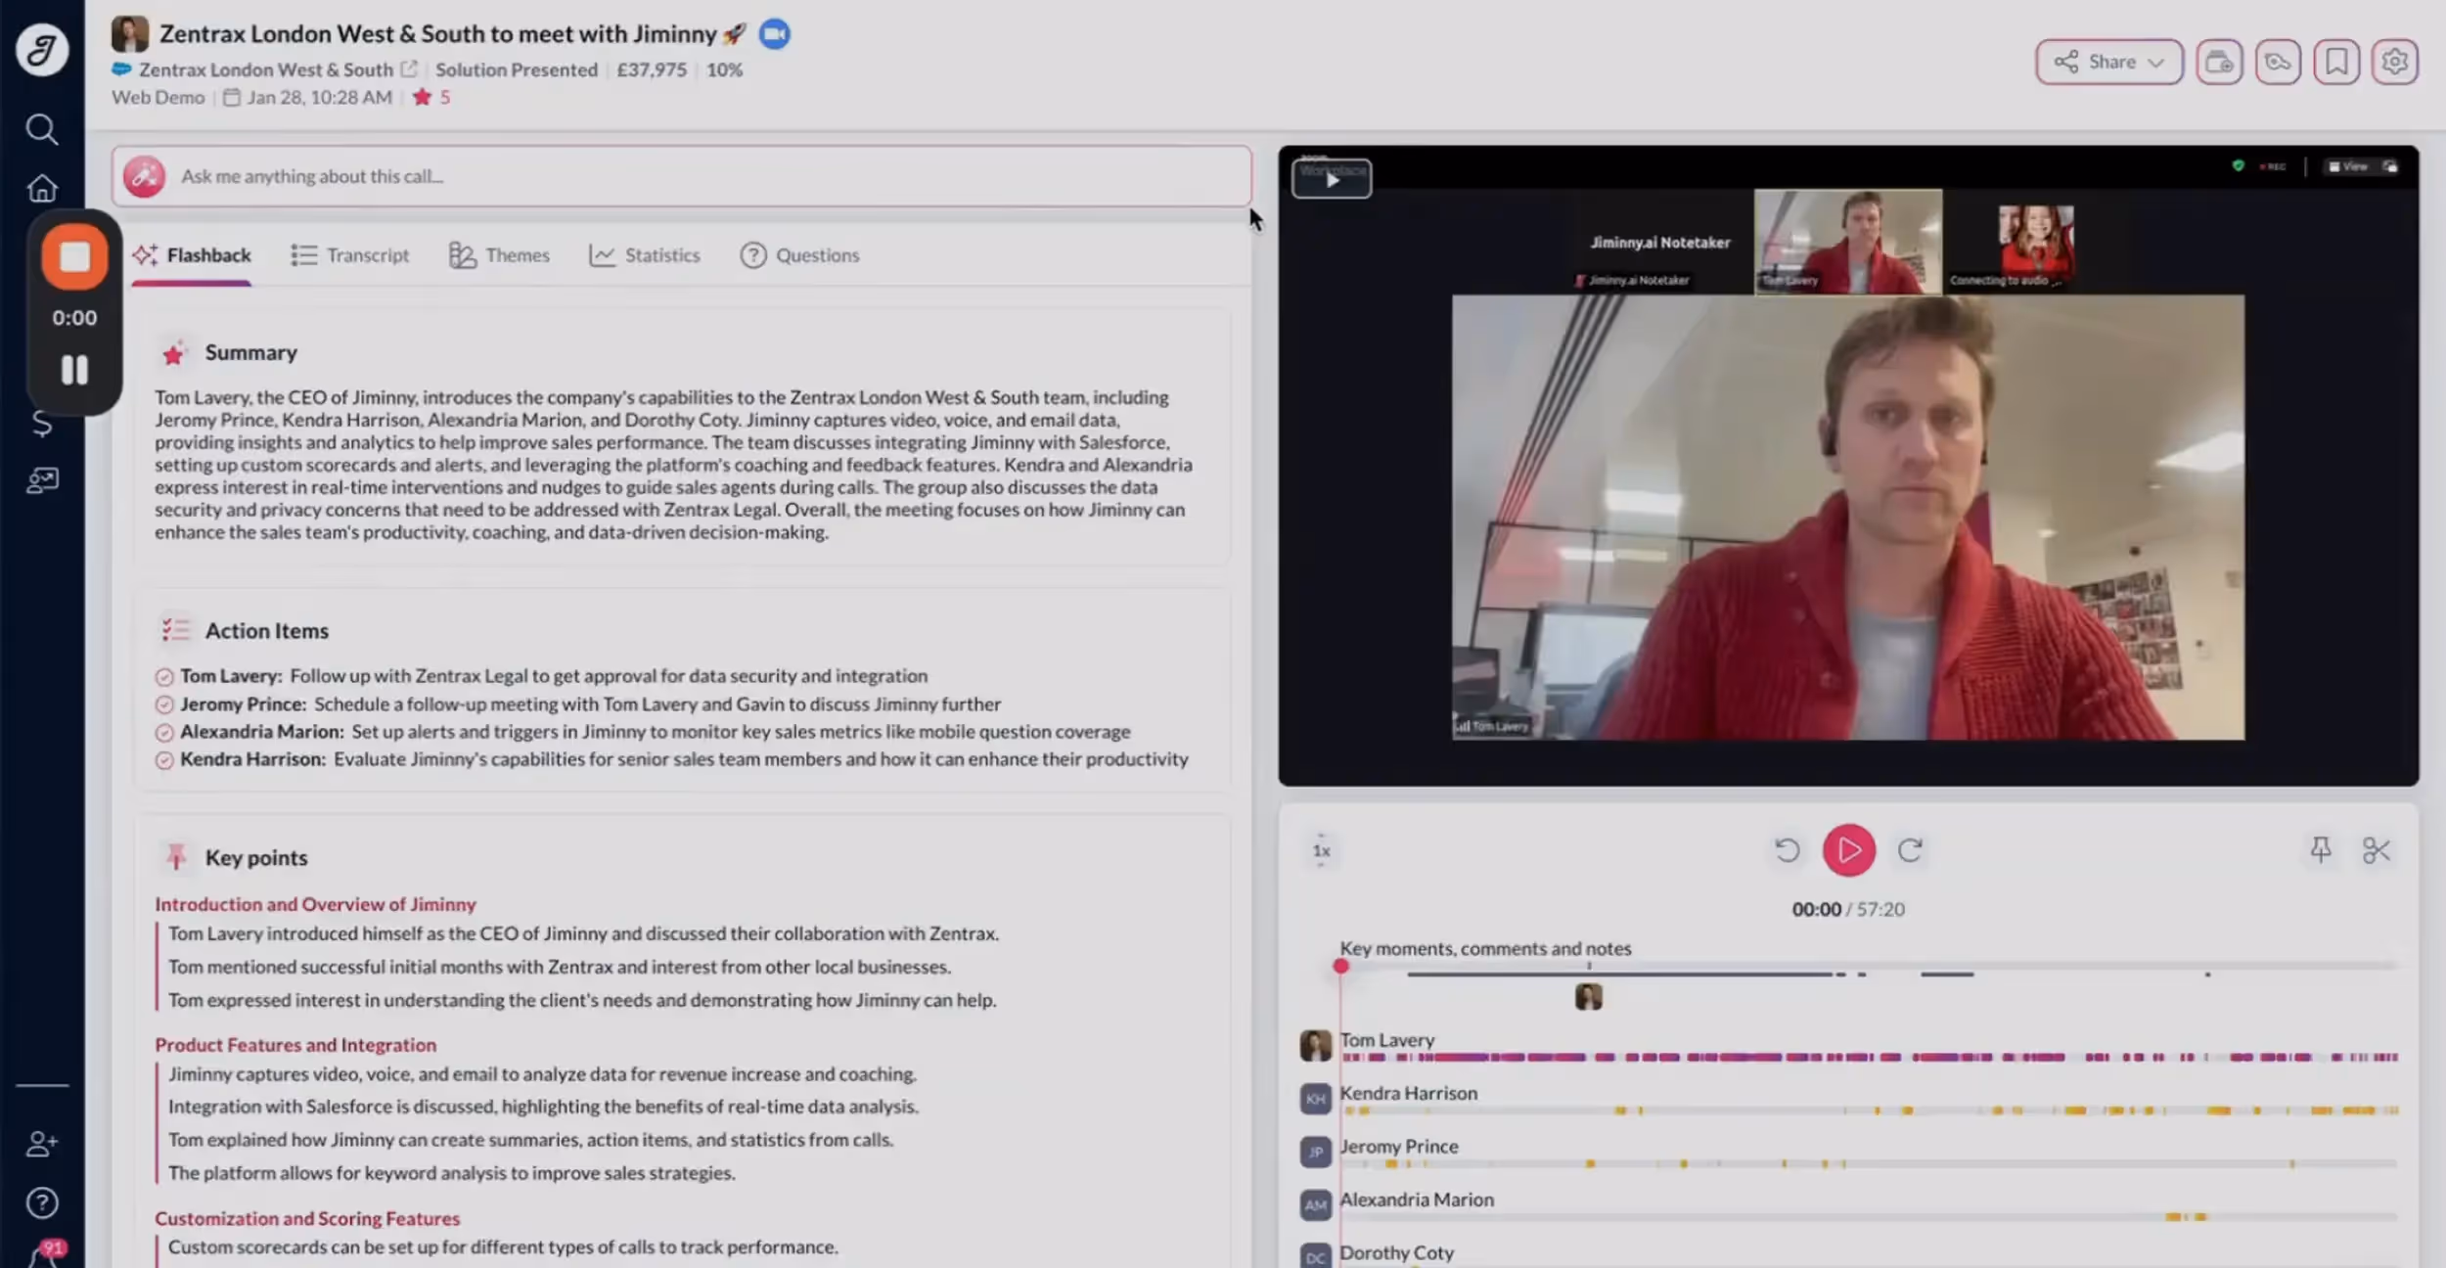Image resolution: width=2446 pixels, height=1268 pixels.
Task: Expand the Share dropdown
Action: point(2108,63)
